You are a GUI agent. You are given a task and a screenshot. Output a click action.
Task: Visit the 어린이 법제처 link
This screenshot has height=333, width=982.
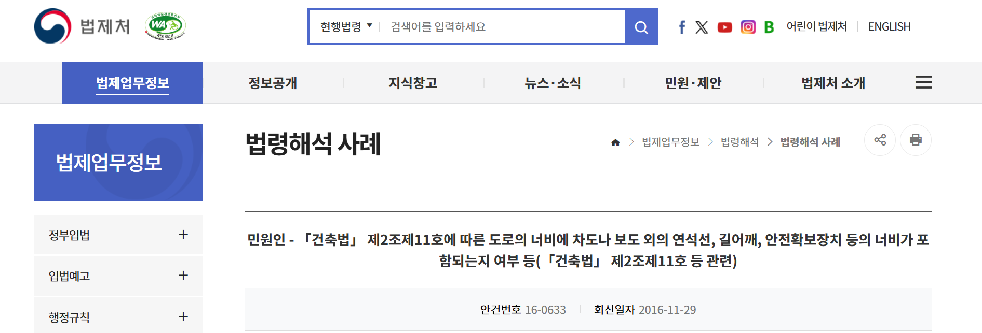click(x=816, y=26)
